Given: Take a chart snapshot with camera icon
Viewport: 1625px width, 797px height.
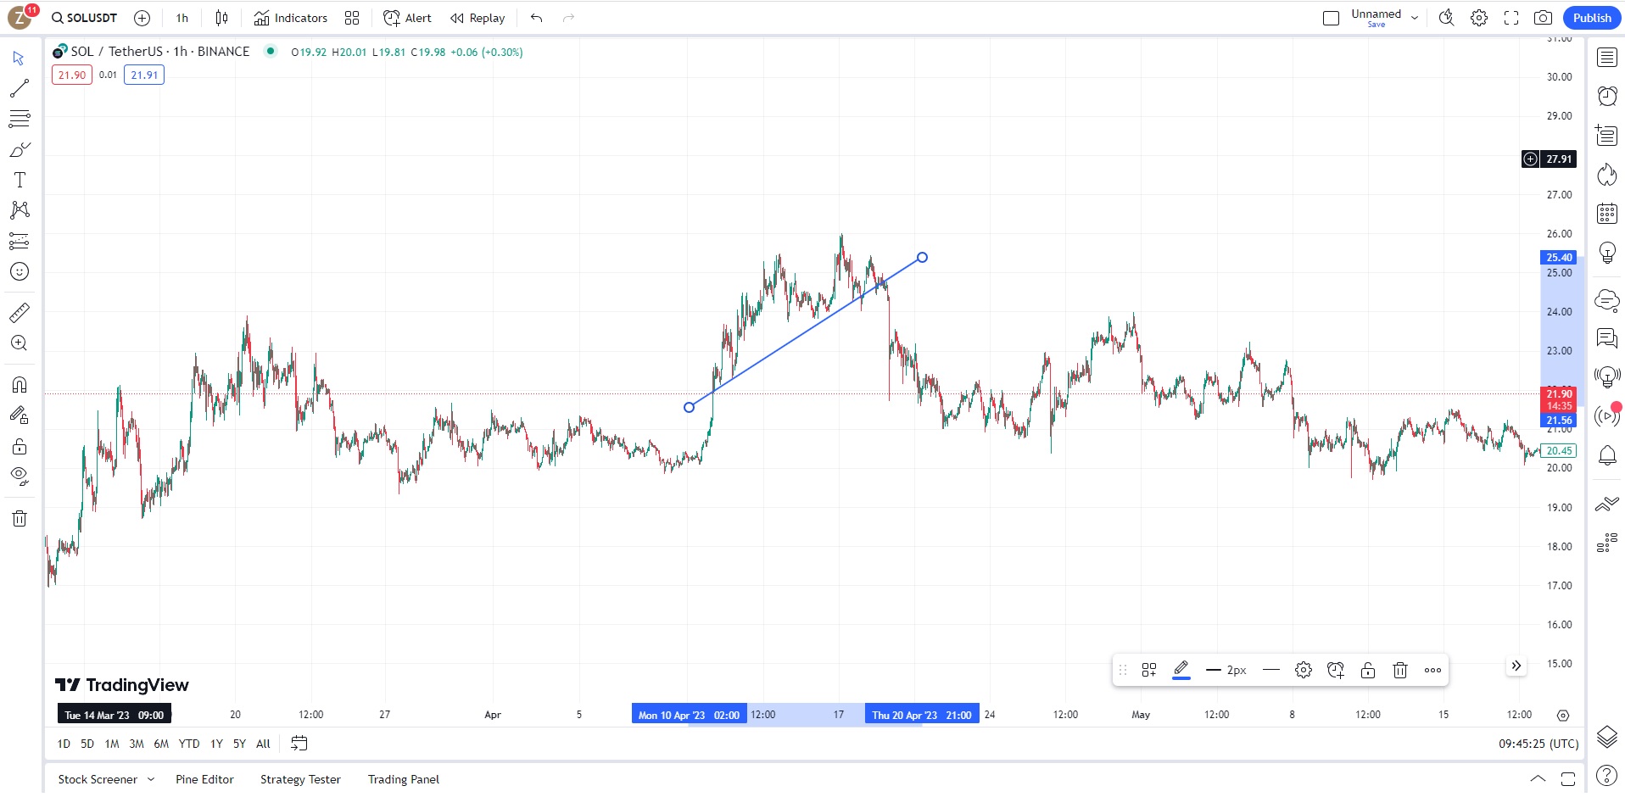Looking at the screenshot, I should tap(1544, 18).
